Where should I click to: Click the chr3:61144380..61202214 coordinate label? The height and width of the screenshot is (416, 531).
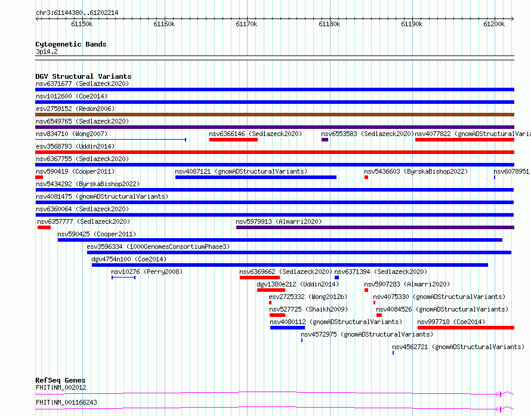[77, 13]
